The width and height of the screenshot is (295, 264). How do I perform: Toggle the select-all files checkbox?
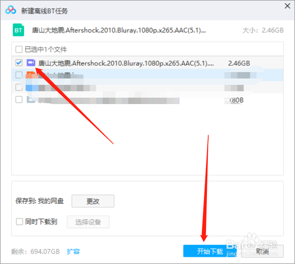coord(19,49)
